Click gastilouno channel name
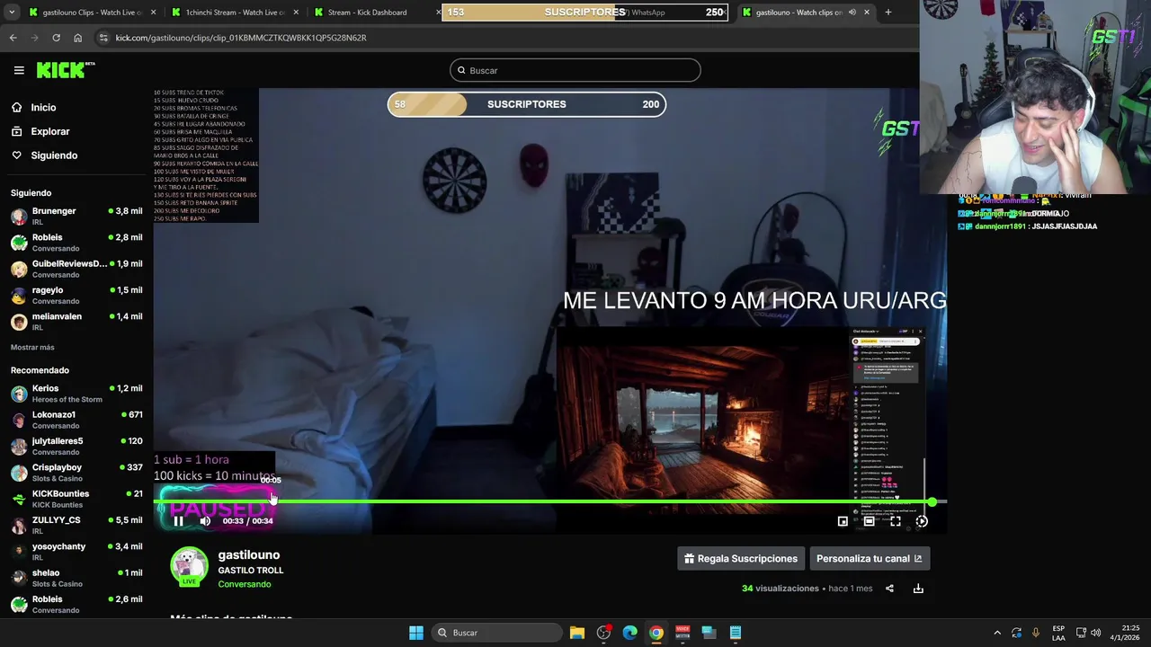Viewport: 1151px width, 647px height. click(x=249, y=555)
